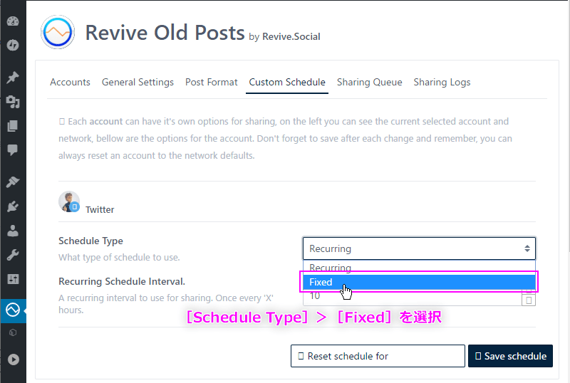This screenshot has width=570, height=383.
Task: Click the Twitter account avatar
Action: [69, 201]
